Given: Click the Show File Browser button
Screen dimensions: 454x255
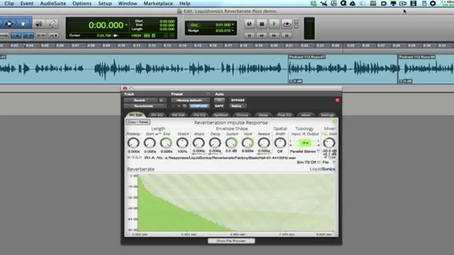Looking at the screenshot, I should [x=231, y=241].
